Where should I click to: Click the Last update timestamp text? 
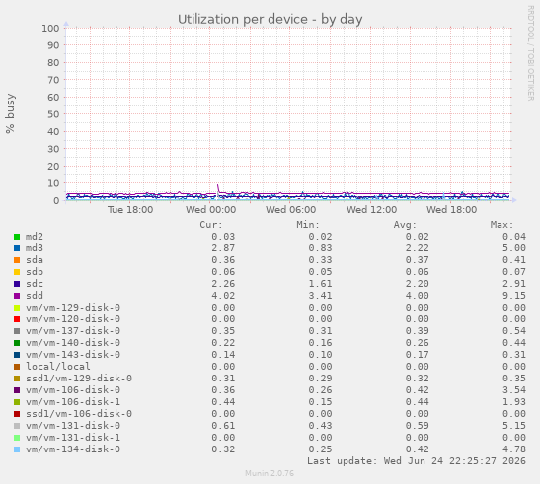(x=417, y=461)
